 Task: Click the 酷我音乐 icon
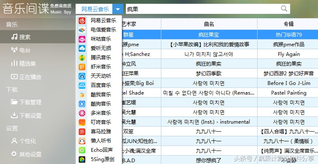82,95
